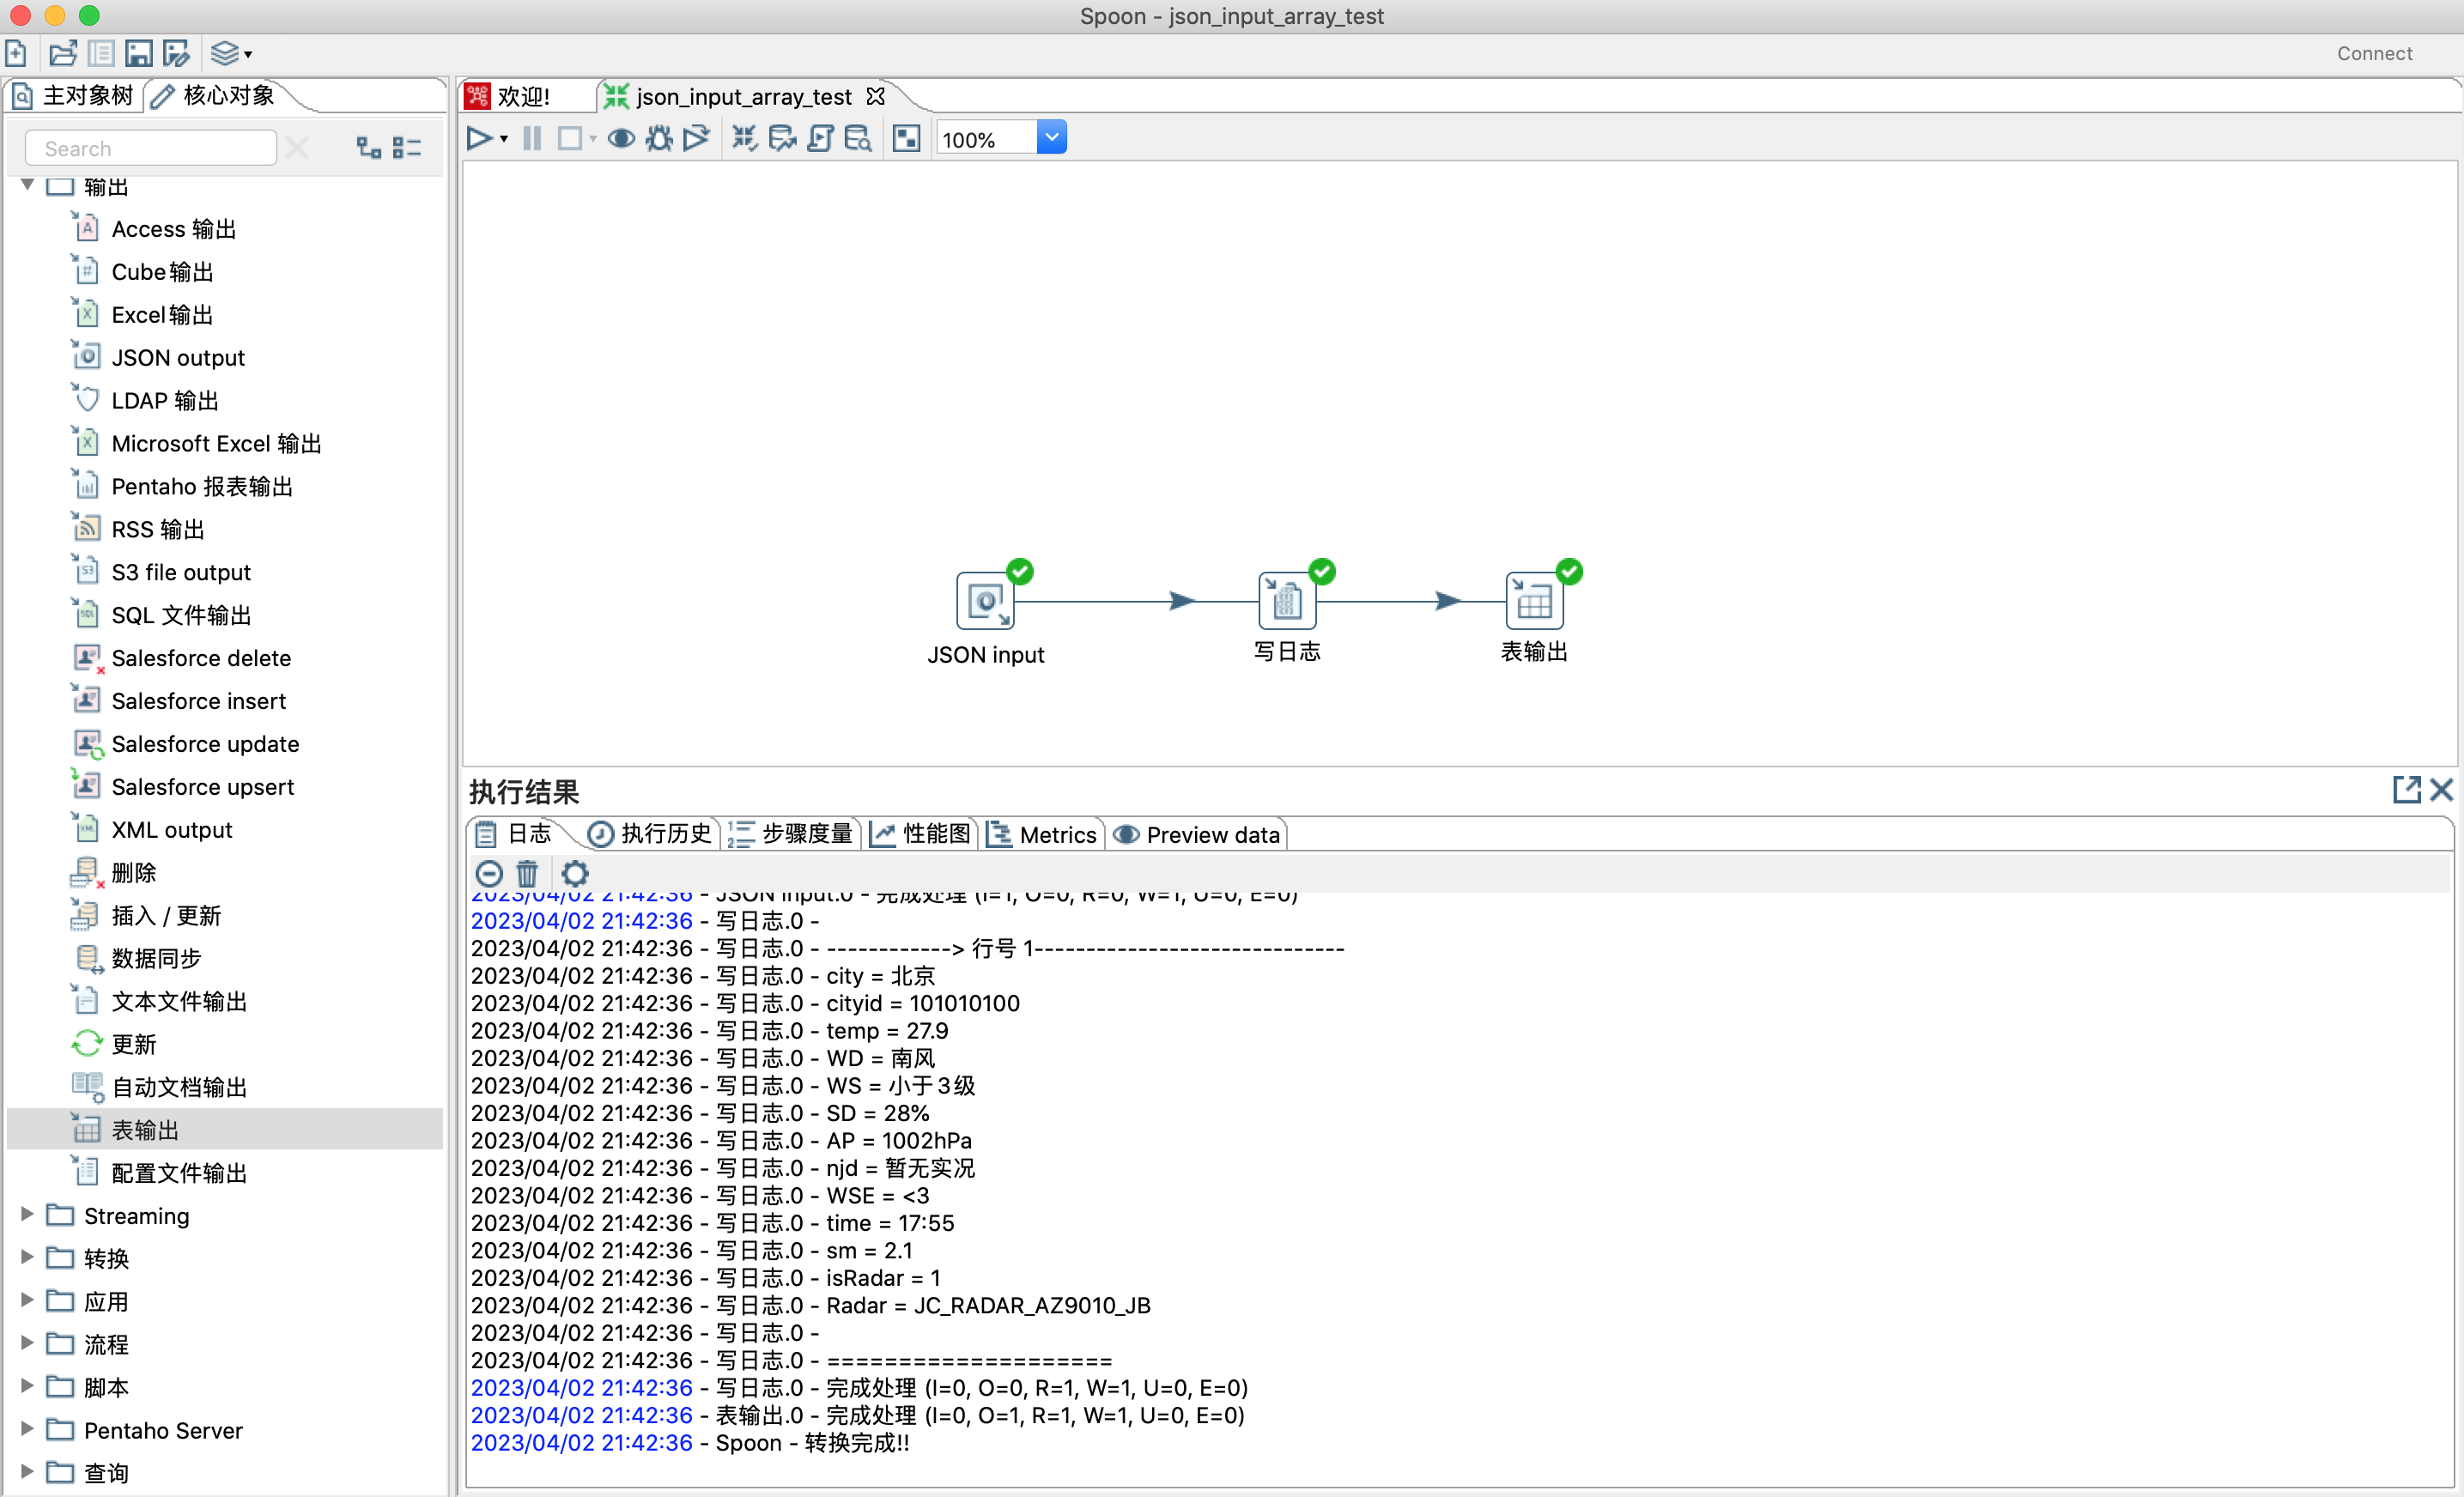Switch to the 主对象树 tab
Image resolution: width=2464 pixels, height=1497 pixels.
tap(75, 95)
